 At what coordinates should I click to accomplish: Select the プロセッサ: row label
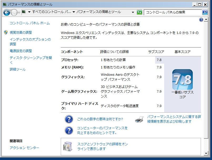[x=70, y=60]
